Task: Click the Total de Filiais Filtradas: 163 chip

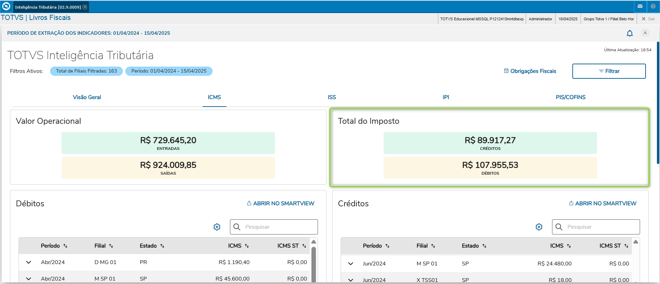Action: coord(86,71)
